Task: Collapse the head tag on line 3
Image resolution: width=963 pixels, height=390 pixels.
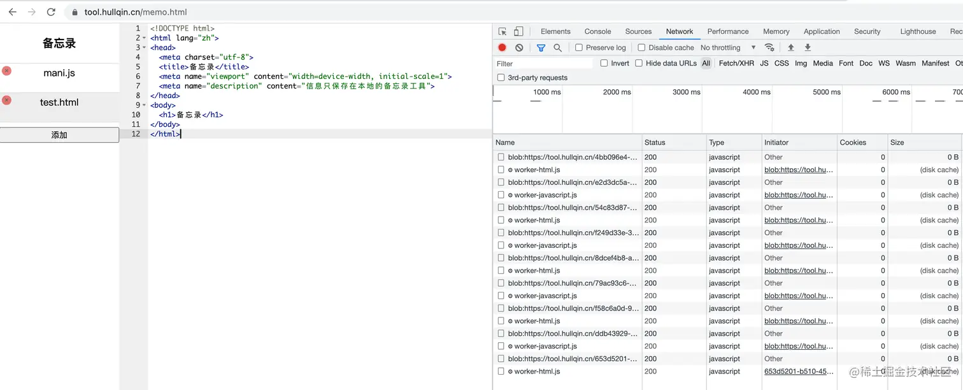Action: [x=144, y=48]
